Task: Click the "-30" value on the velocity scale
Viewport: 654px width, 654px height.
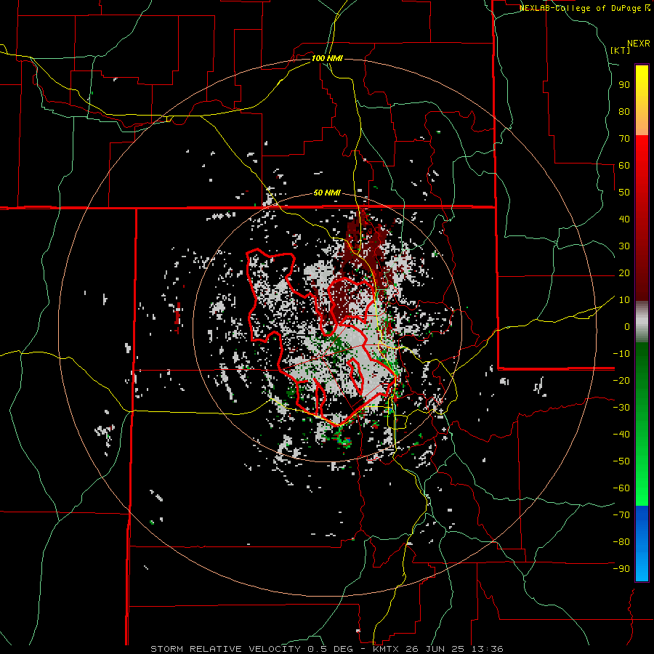Action: [x=621, y=408]
